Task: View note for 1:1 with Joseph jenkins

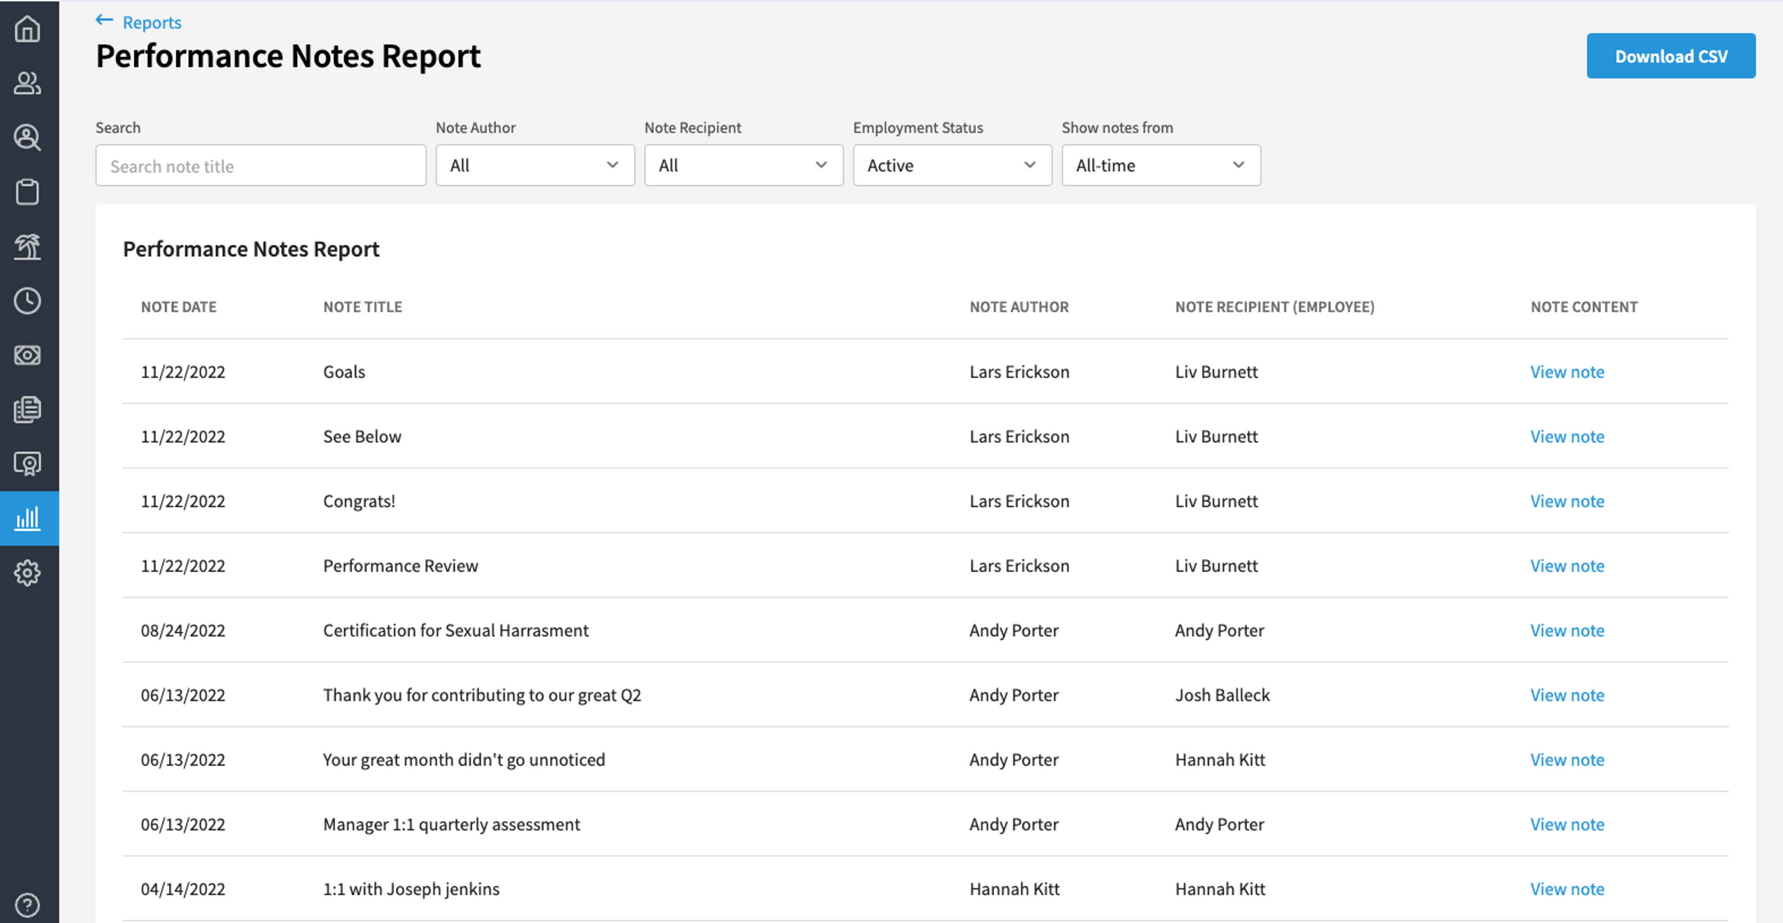Action: pyautogui.click(x=1567, y=889)
